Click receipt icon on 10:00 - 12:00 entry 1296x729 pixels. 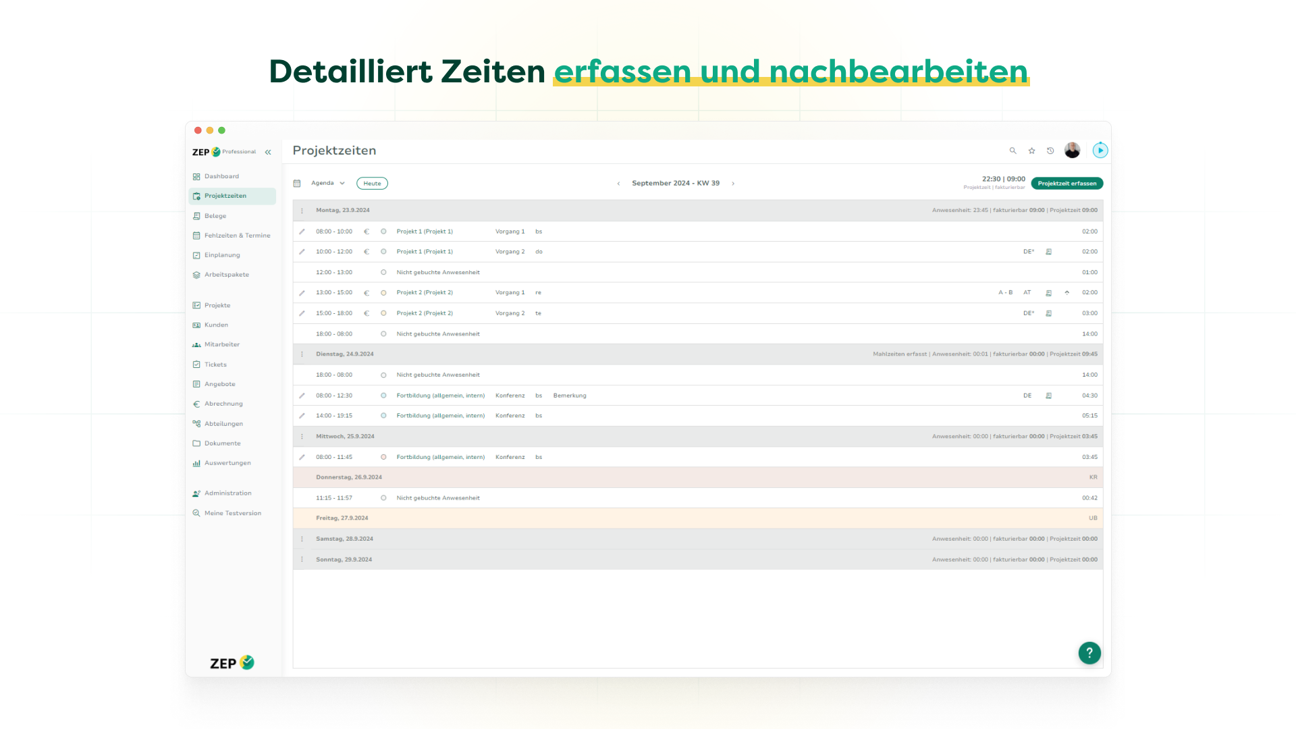point(1048,252)
